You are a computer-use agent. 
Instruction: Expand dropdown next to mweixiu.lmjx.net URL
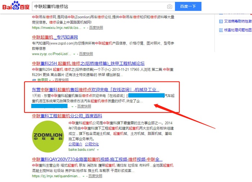tap(84, 28)
